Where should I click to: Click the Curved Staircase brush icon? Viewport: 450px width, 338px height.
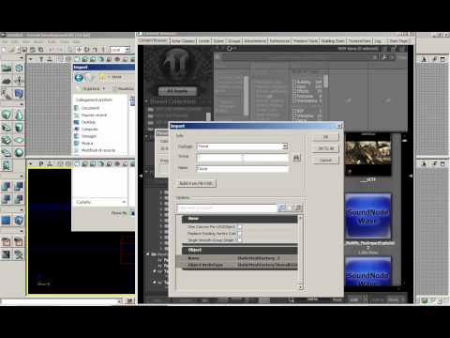(7, 127)
